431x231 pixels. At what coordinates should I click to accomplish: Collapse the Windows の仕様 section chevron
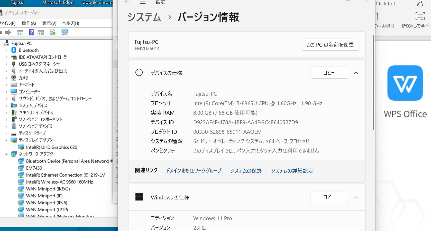click(356, 197)
